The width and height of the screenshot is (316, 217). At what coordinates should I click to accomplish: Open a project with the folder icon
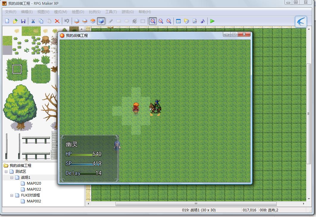(15, 21)
